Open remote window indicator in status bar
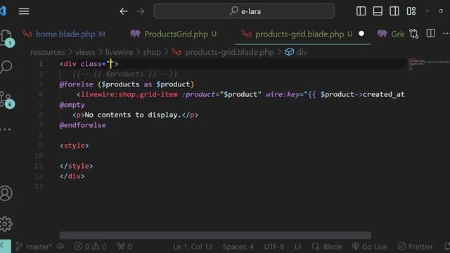This screenshot has height=253, width=450. (x=6, y=246)
